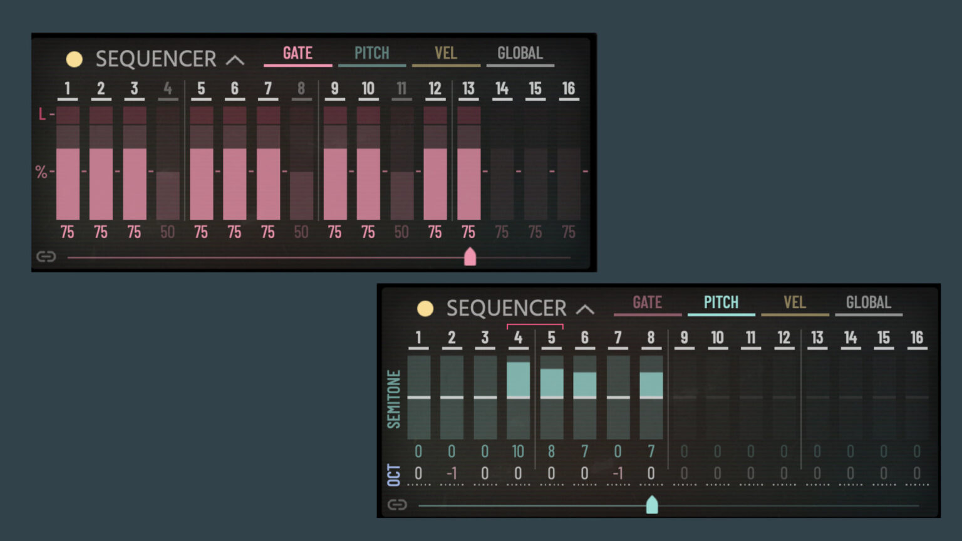Screen dimensions: 962x541
Task: Click the pink sequence length handle
Action: tap(470, 256)
